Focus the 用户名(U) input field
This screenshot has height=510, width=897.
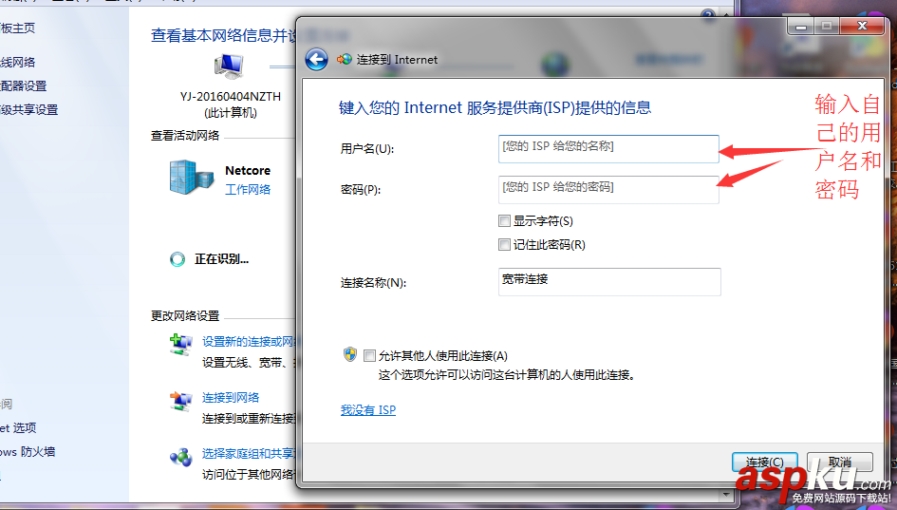608,149
